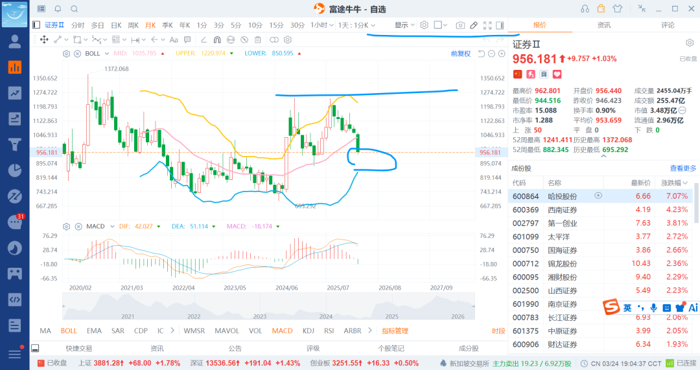700x370 pixels.
Task: Open chart settings gear next to 显示
Action: pyautogui.click(x=425, y=25)
